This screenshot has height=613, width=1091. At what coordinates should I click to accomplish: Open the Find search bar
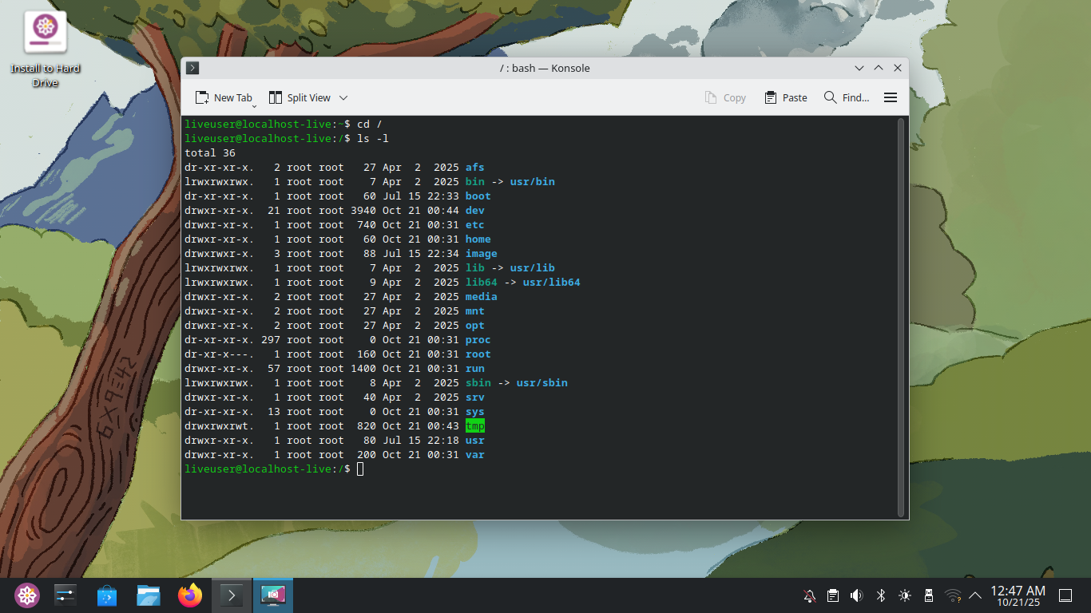point(846,97)
